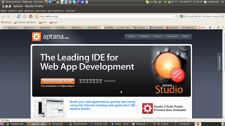Open the Правка menu
The image size is (225, 126).
coord(13,11)
